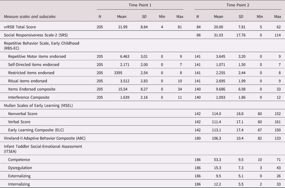Click the Dysregulation row label
This screenshot has width=285, height=188.
pos(20,168)
